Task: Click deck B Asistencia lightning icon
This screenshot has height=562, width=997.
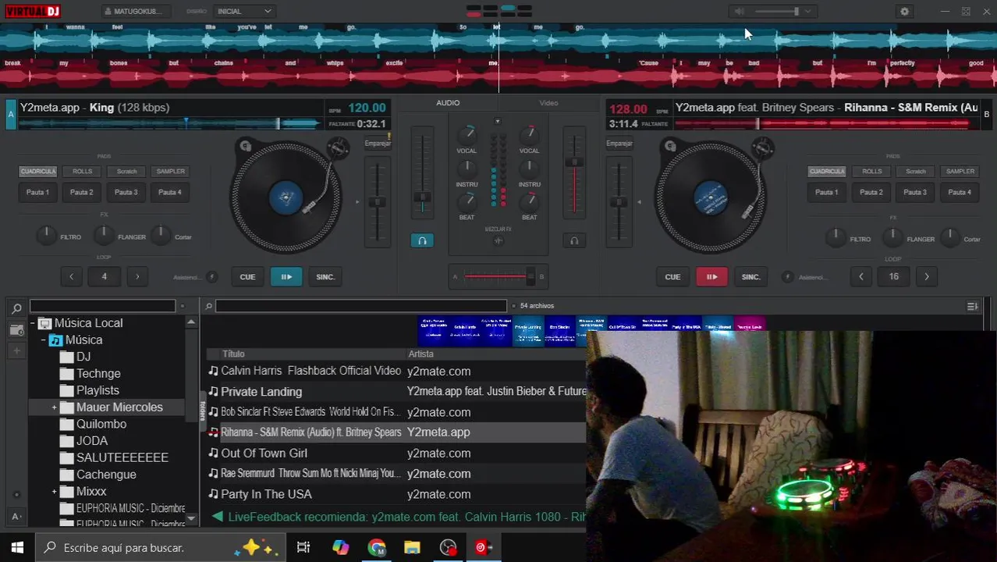Action: pos(787,276)
